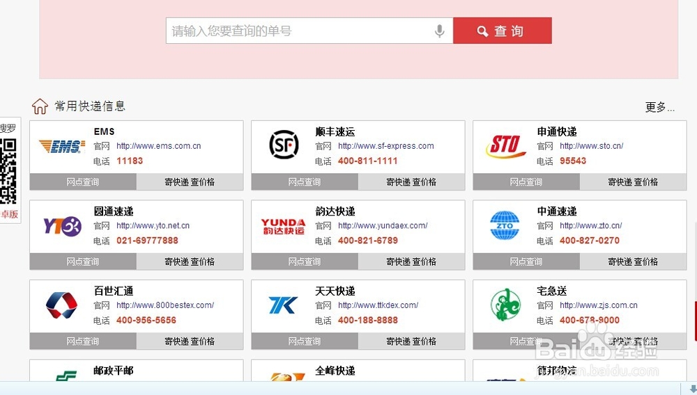Open the yto.net.cn website link

pos(153,225)
